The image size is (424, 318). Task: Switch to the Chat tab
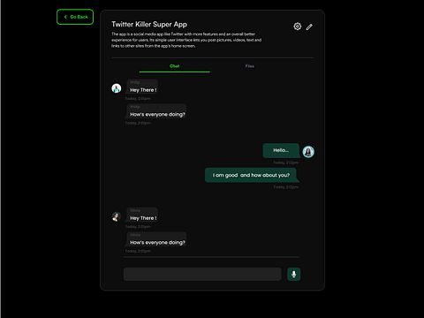(x=175, y=66)
